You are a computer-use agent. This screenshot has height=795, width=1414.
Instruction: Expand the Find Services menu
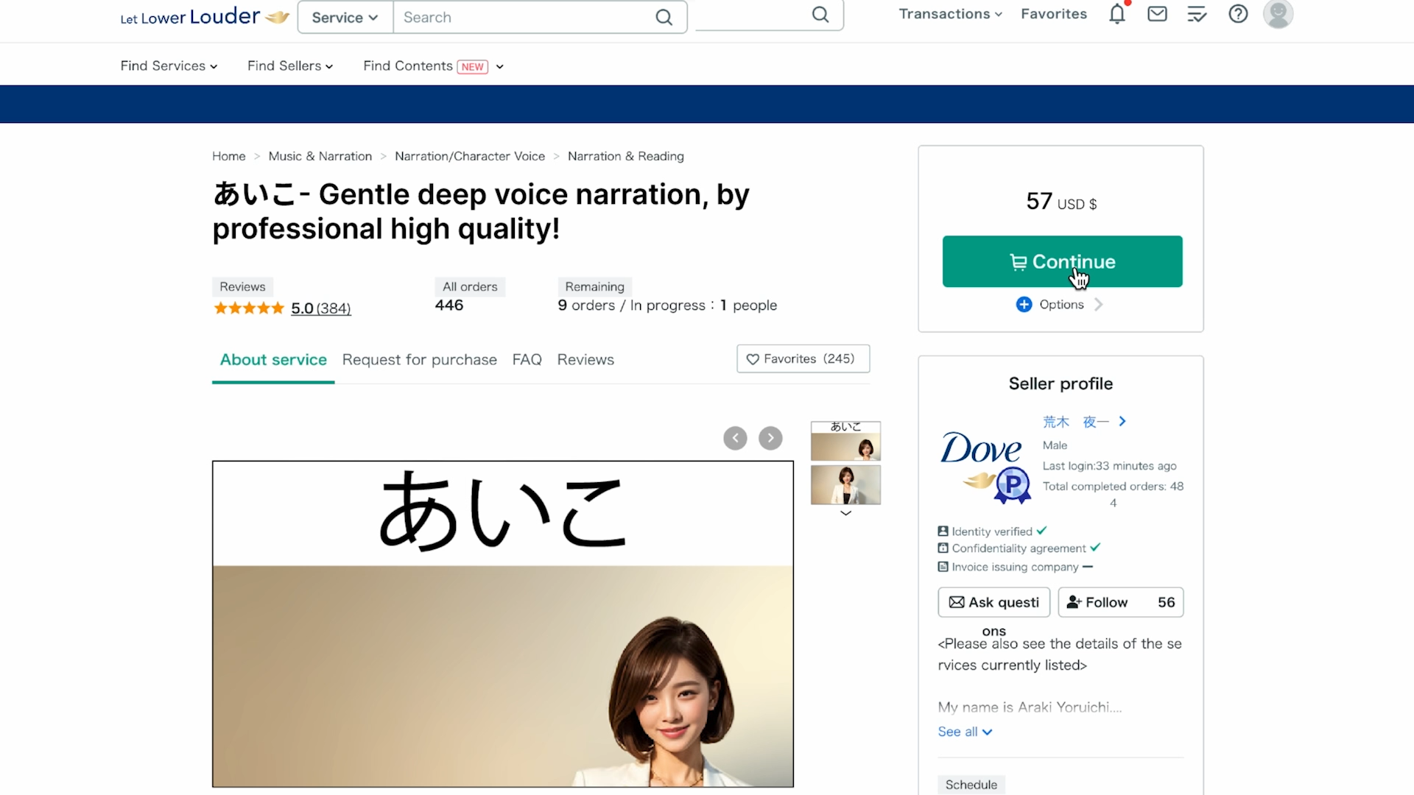(x=169, y=66)
